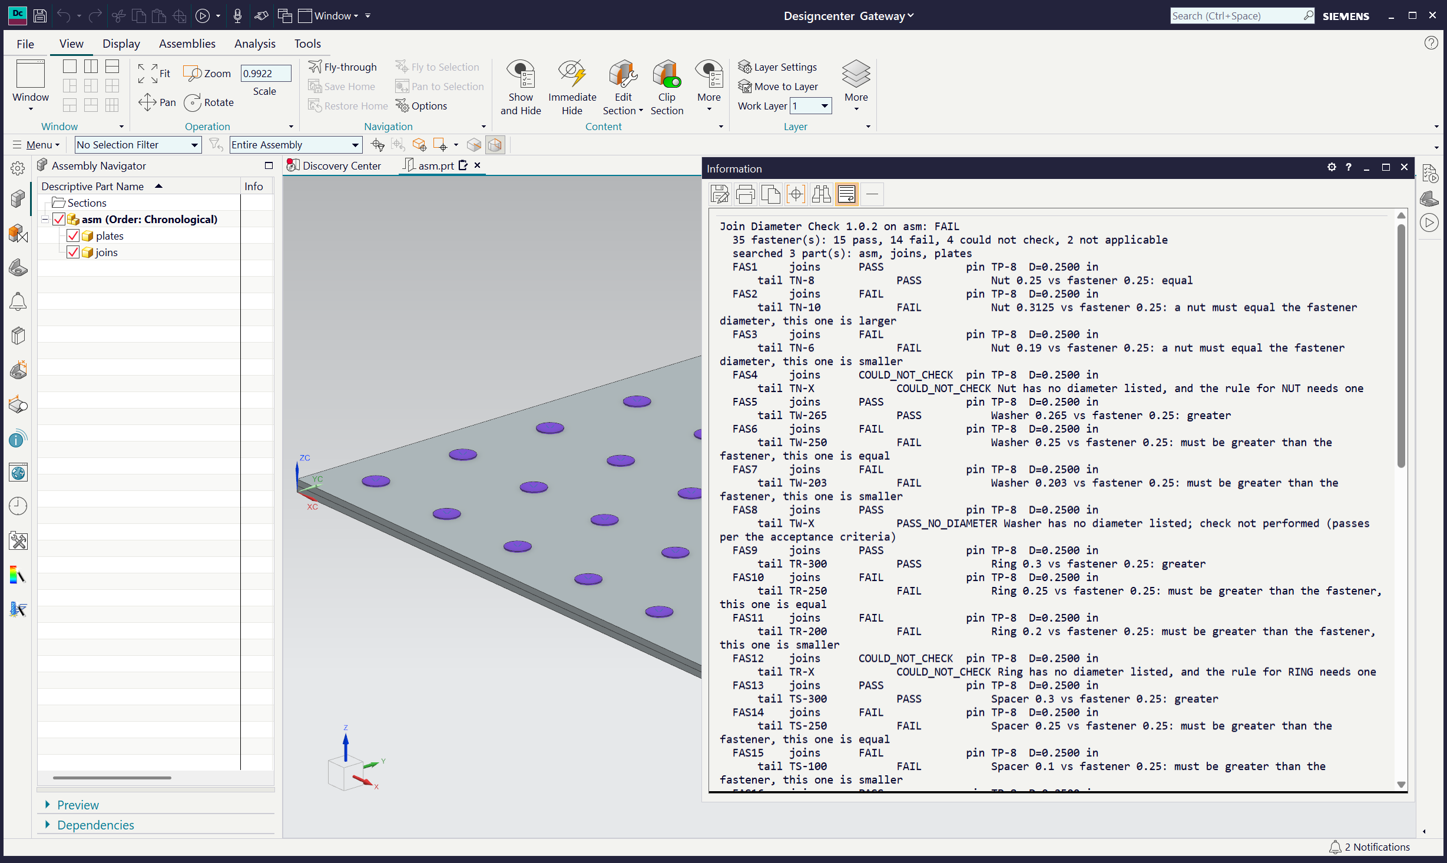Open navigation Options
This screenshot has width=1447, height=863.
(x=421, y=106)
